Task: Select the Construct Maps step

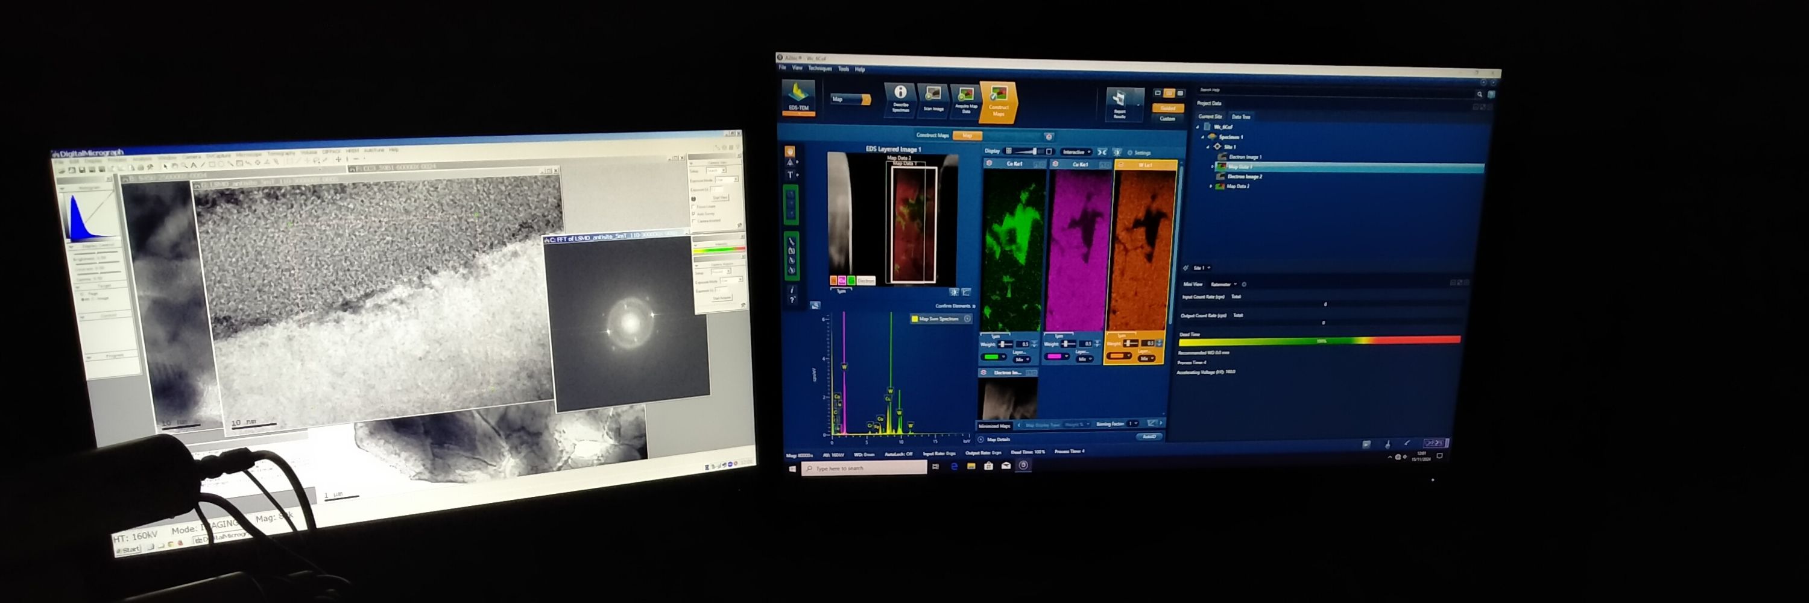Action: tap(999, 103)
